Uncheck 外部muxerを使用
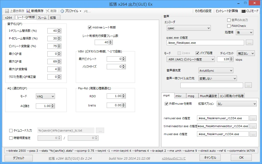 (x=166, y=104)
